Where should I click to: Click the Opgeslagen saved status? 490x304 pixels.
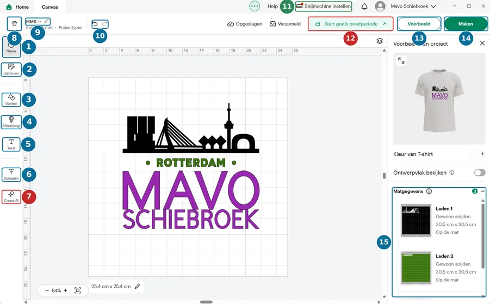pyautogui.click(x=245, y=24)
